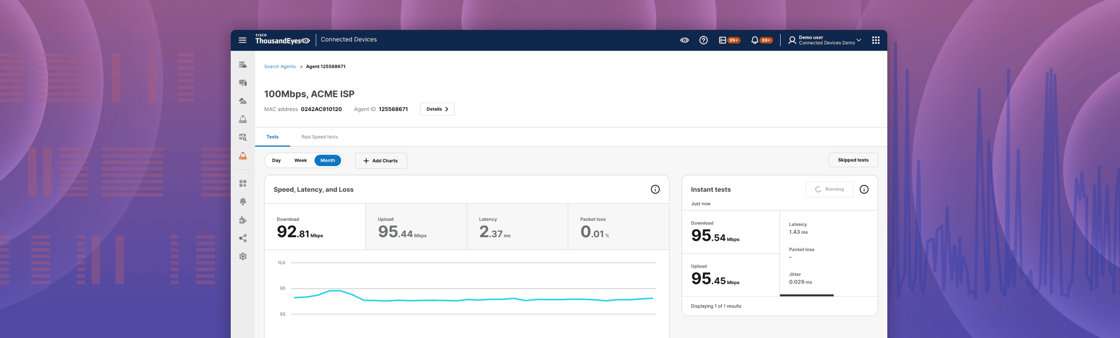This screenshot has width=1120, height=338.
Task: Open the Add Charts menu
Action: (x=381, y=161)
